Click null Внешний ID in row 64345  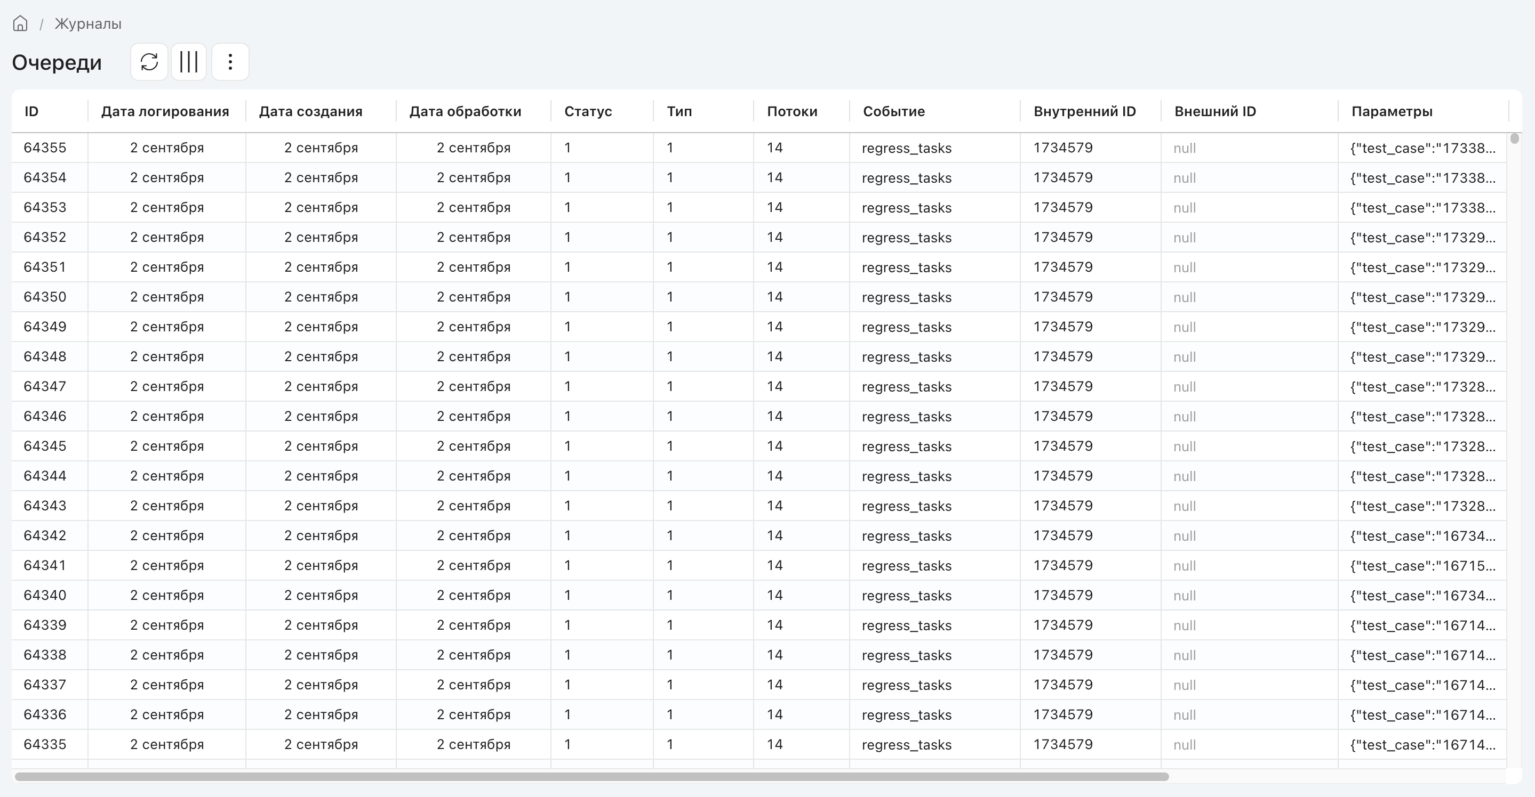pos(1185,446)
